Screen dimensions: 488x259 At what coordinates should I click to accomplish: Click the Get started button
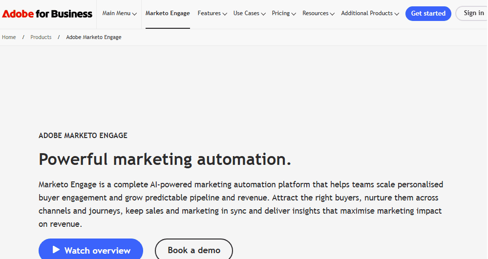click(428, 13)
